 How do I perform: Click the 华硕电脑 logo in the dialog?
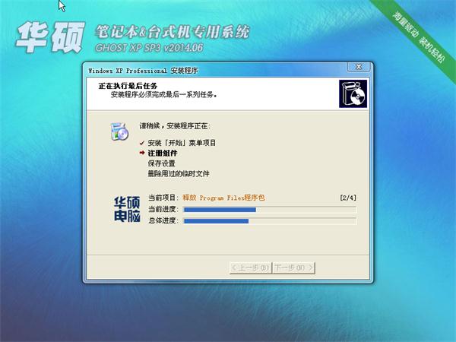click(x=125, y=209)
